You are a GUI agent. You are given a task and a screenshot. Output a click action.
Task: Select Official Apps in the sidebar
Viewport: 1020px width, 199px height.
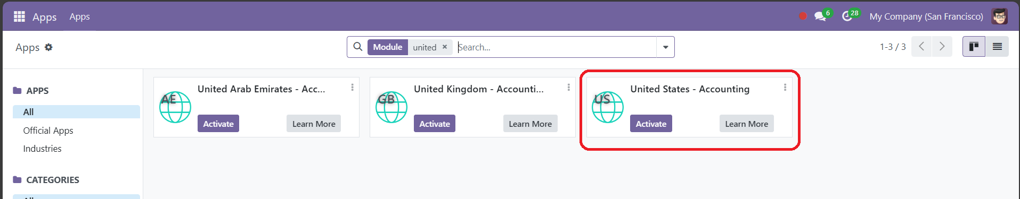click(48, 131)
